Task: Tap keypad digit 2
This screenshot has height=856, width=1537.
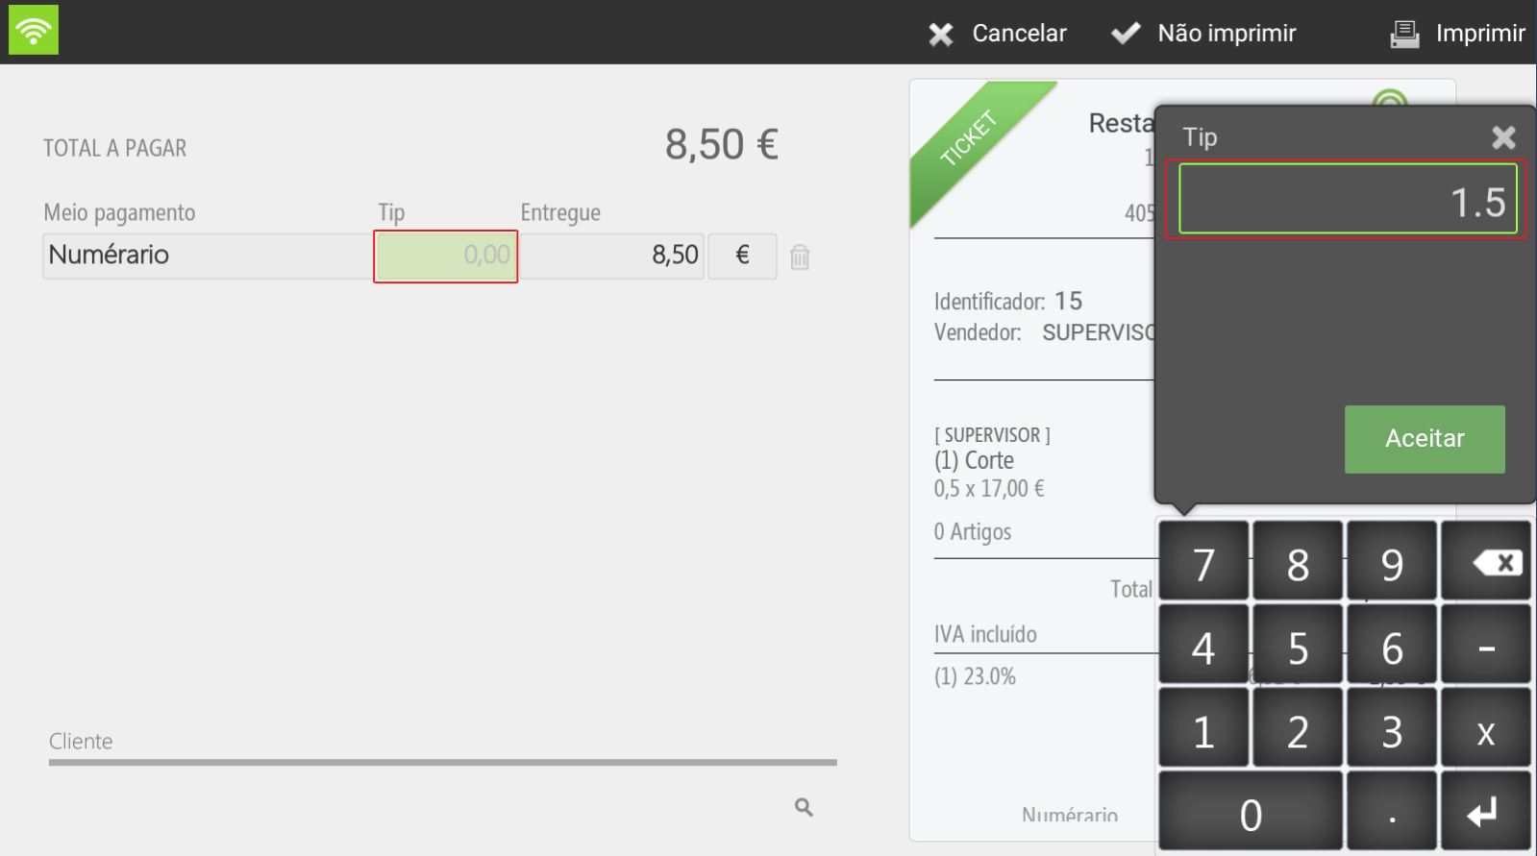Action: pyautogui.click(x=1298, y=728)
